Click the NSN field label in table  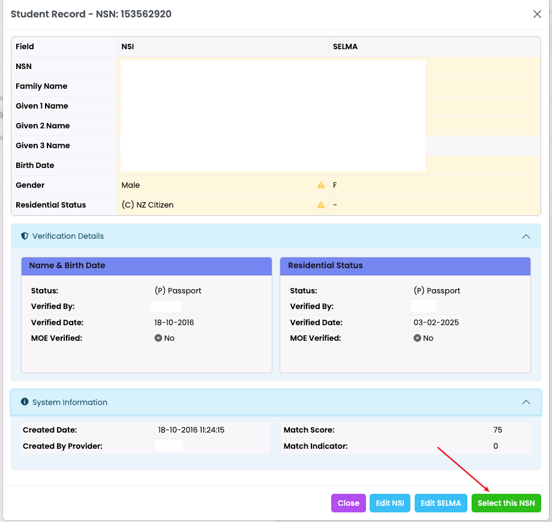23,66
